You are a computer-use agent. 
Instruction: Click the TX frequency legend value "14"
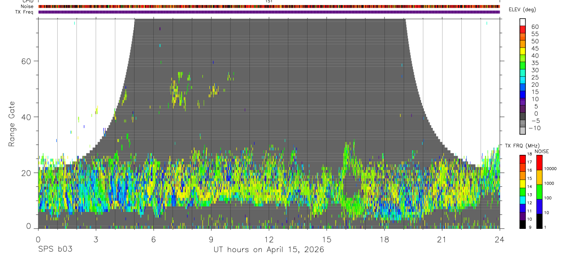(530, 186)
